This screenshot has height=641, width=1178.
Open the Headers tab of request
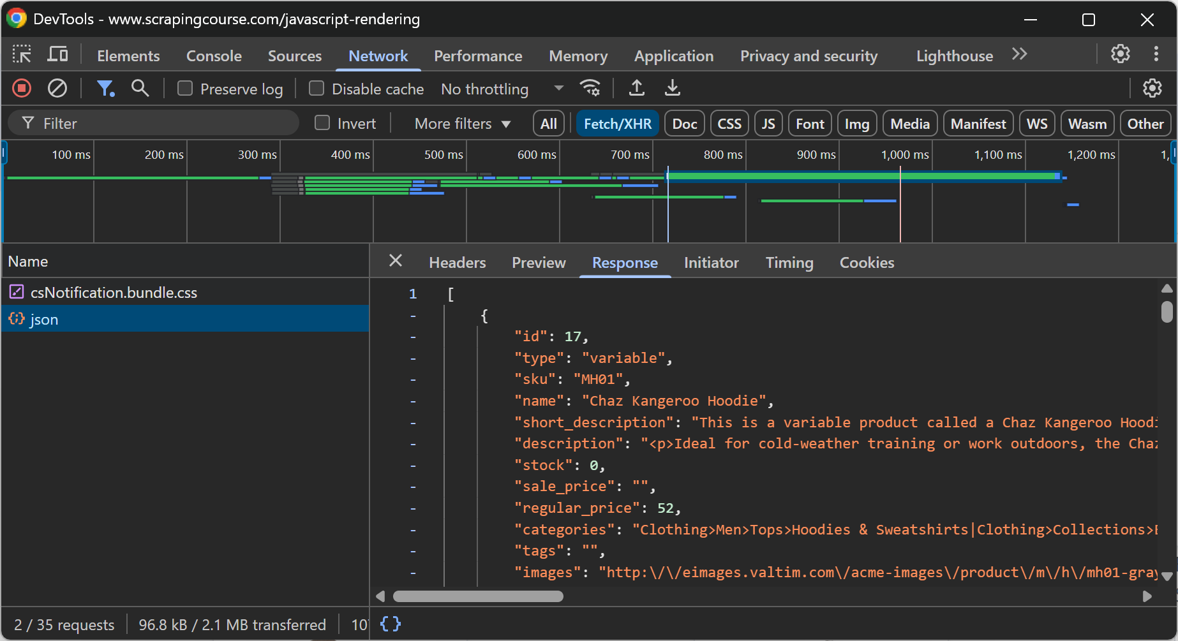pos(457,263)
